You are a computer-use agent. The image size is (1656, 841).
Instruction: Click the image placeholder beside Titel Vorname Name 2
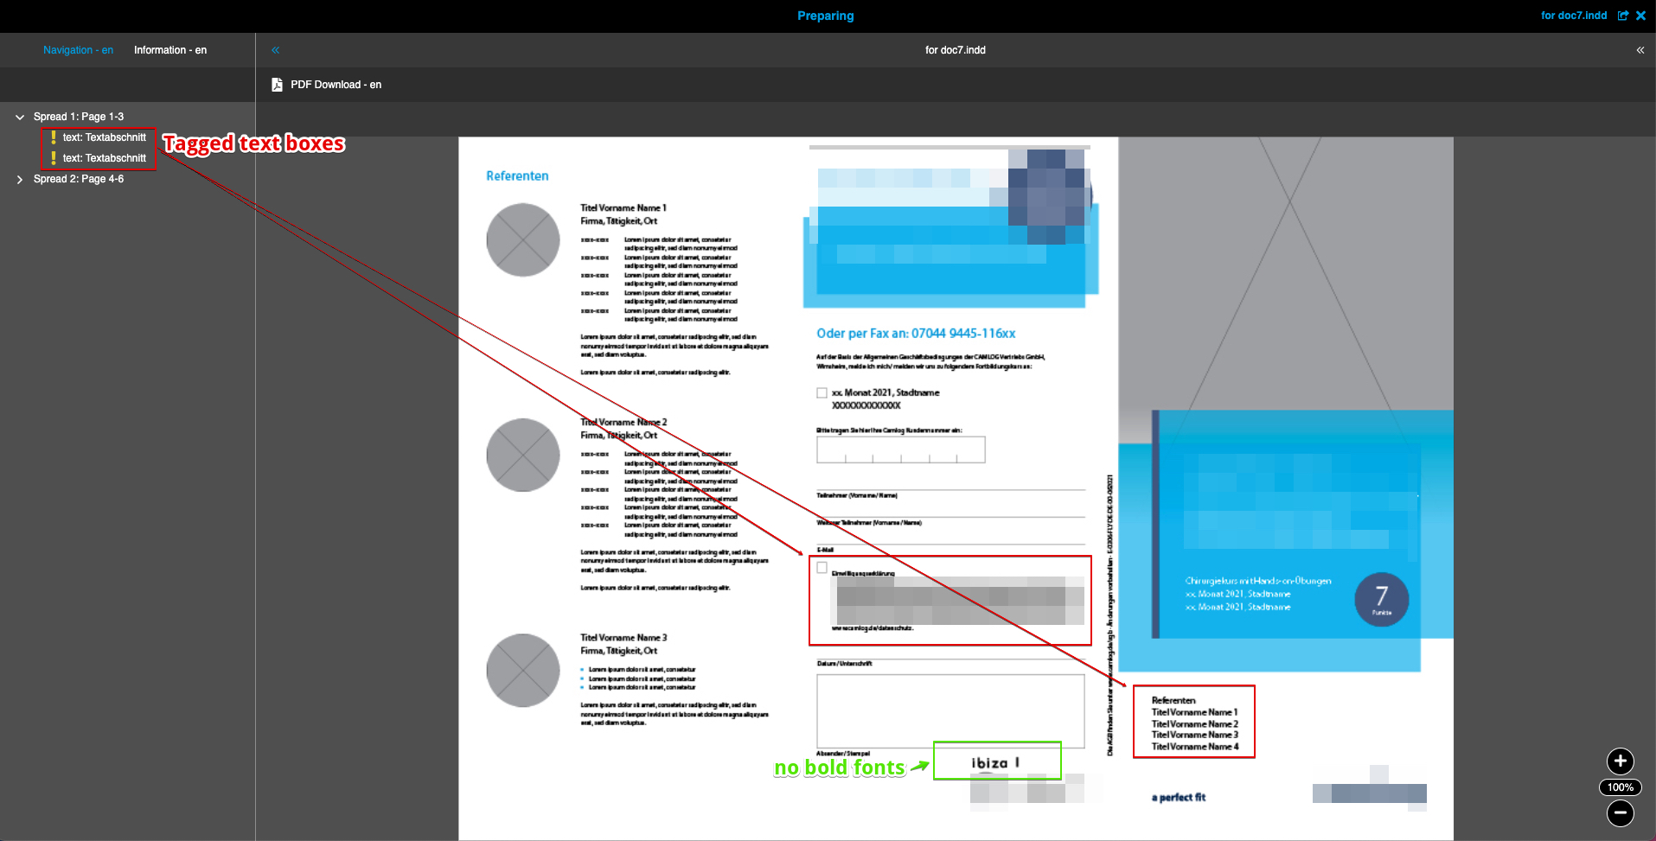pyautogui.click(x=523, y=456)
